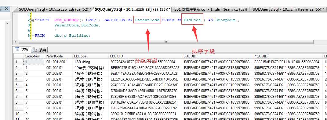327x120 pixels.
Task: Click the BldGUID column header
Action: click(x=145, y=56)
